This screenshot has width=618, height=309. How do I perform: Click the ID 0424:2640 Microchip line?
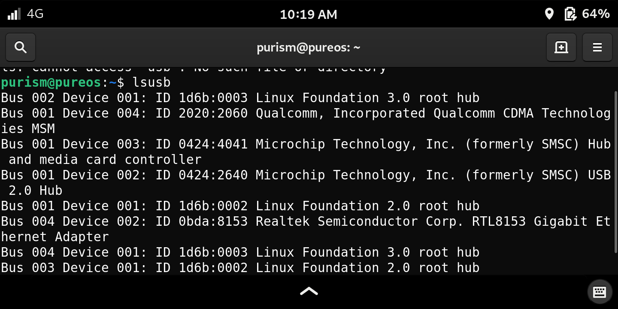tap(306, 175)
